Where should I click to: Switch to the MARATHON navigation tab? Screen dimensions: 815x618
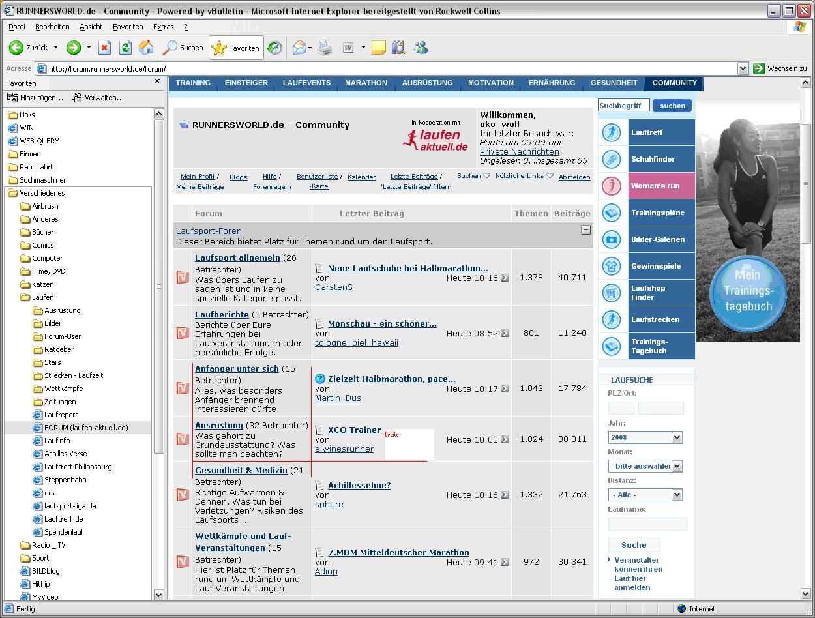coord(366,83)
